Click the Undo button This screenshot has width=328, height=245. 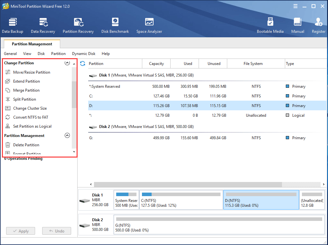click(x=57, y=231)
